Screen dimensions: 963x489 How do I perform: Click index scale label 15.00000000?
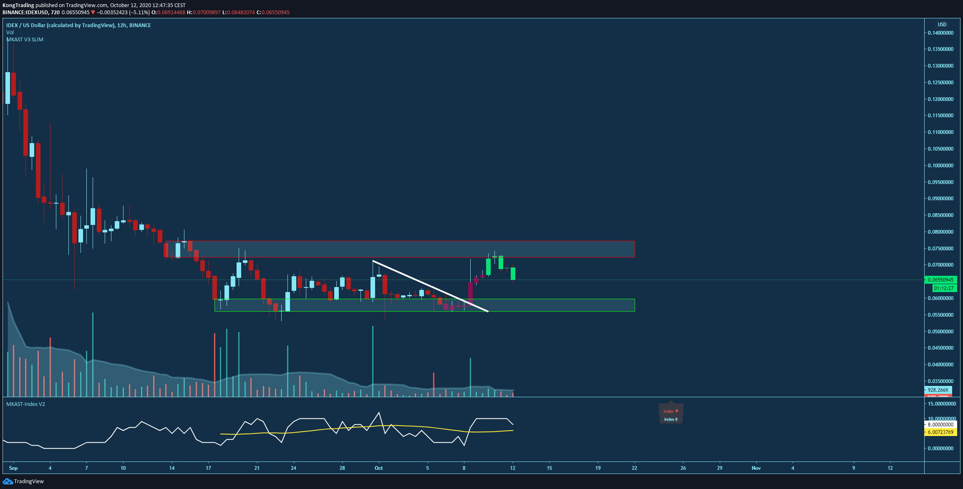942,404
